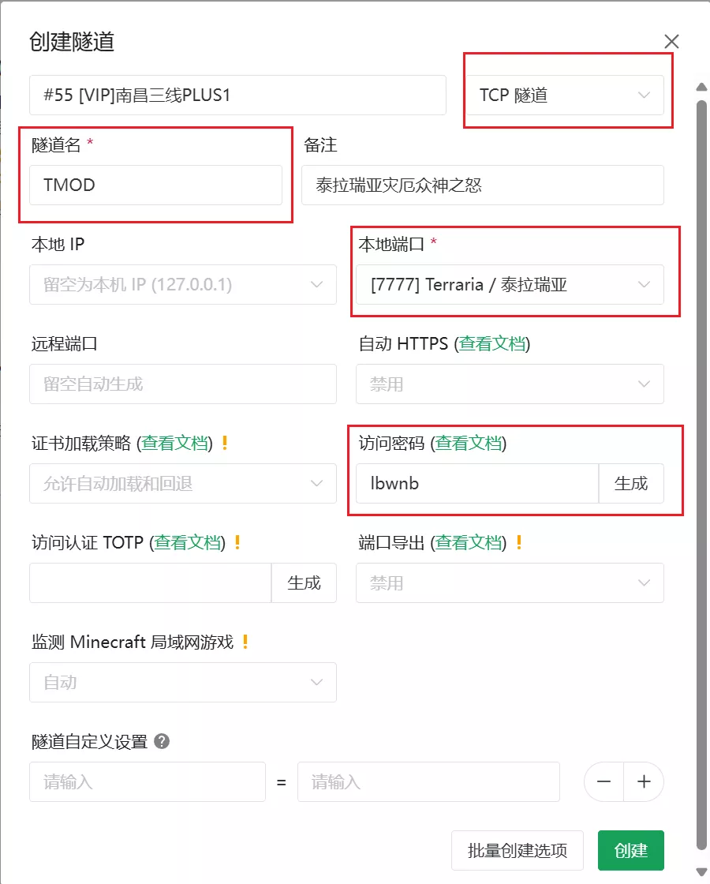The height and width of the screenshot is (884, 710).
Task: Expand the 监测 Minecraft 自动 dropdown
Action: [182, 682]
